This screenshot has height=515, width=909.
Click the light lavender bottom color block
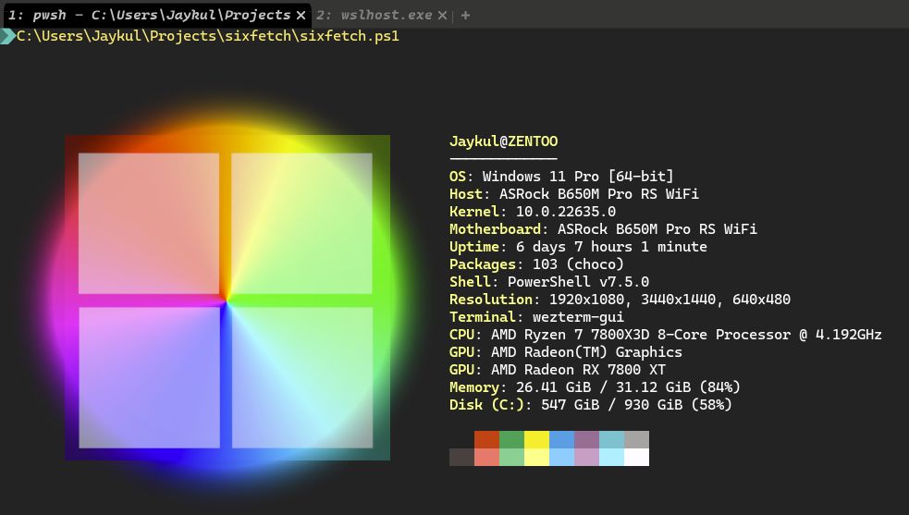(586, 457)
